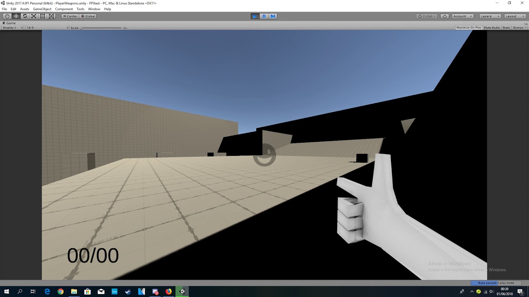Select the Rotate tool
529x297 pixels.
[x=25, y=16]
